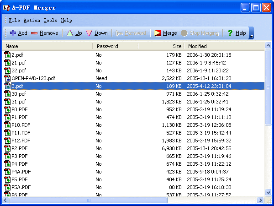Sort by the Size column header
The image size is (274, 206).
pos(161,46)
